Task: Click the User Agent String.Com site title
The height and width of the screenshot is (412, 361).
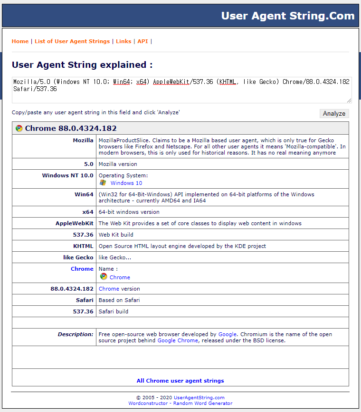Action: [x=288, y=16]
